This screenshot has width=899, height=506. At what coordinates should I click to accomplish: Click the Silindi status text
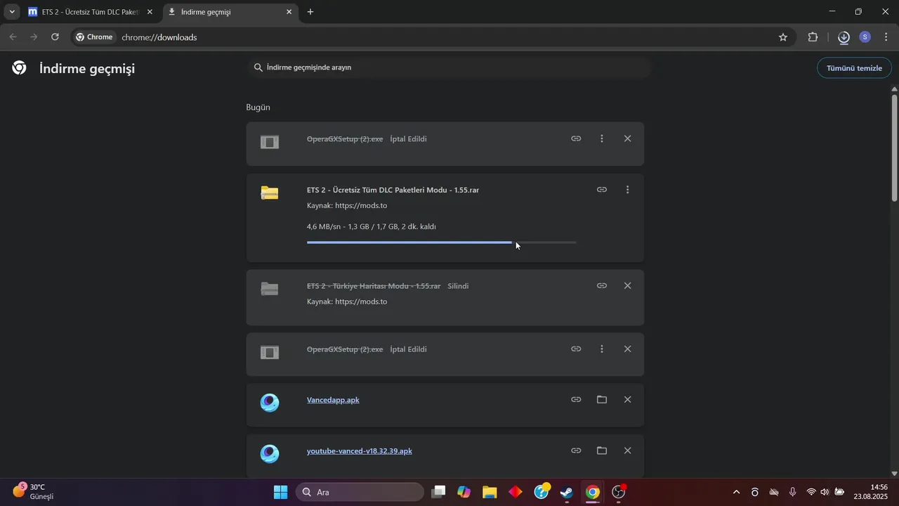[x=458, y=286]
